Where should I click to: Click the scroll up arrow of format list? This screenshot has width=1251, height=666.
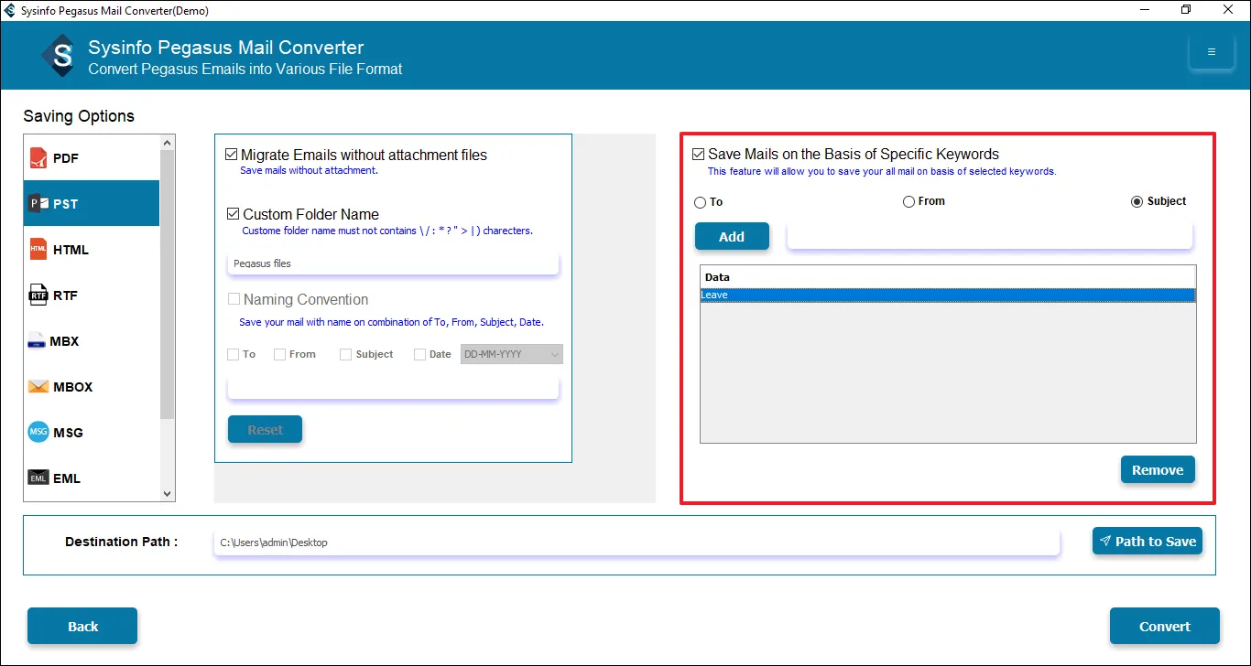[167, 143]
